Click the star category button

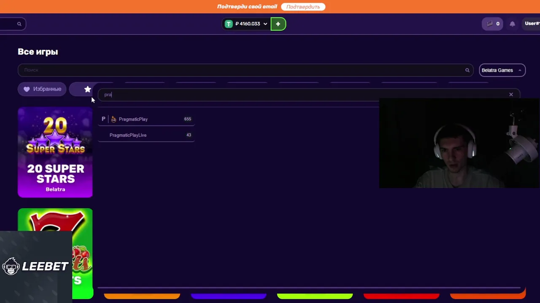[87, 89]
